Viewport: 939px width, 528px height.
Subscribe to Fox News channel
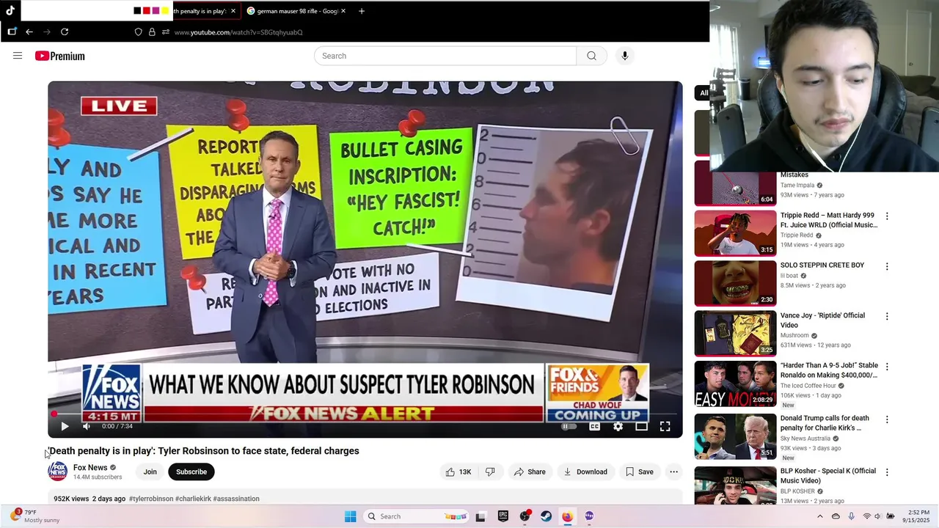pos(191,472)
